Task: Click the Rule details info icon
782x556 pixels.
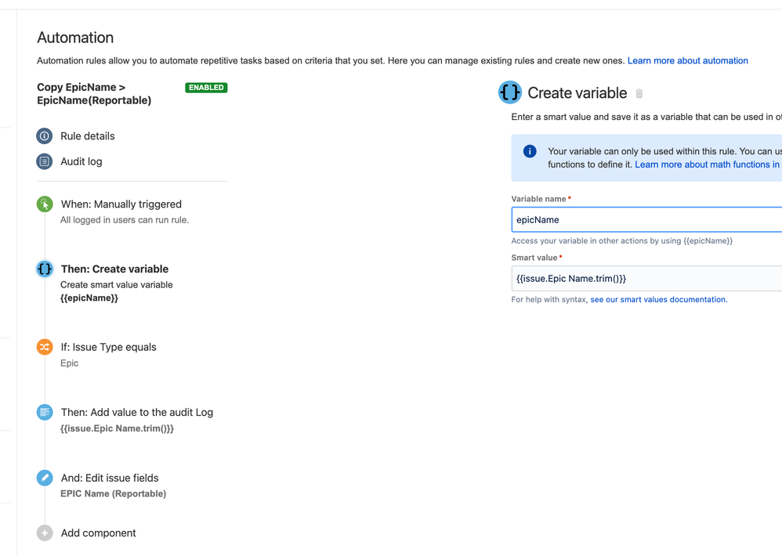Action: pos(45,135)
